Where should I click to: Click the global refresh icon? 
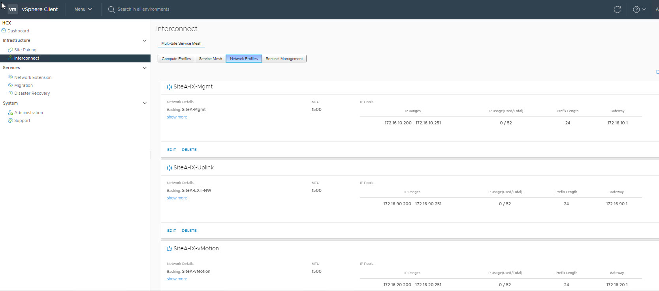617,9
